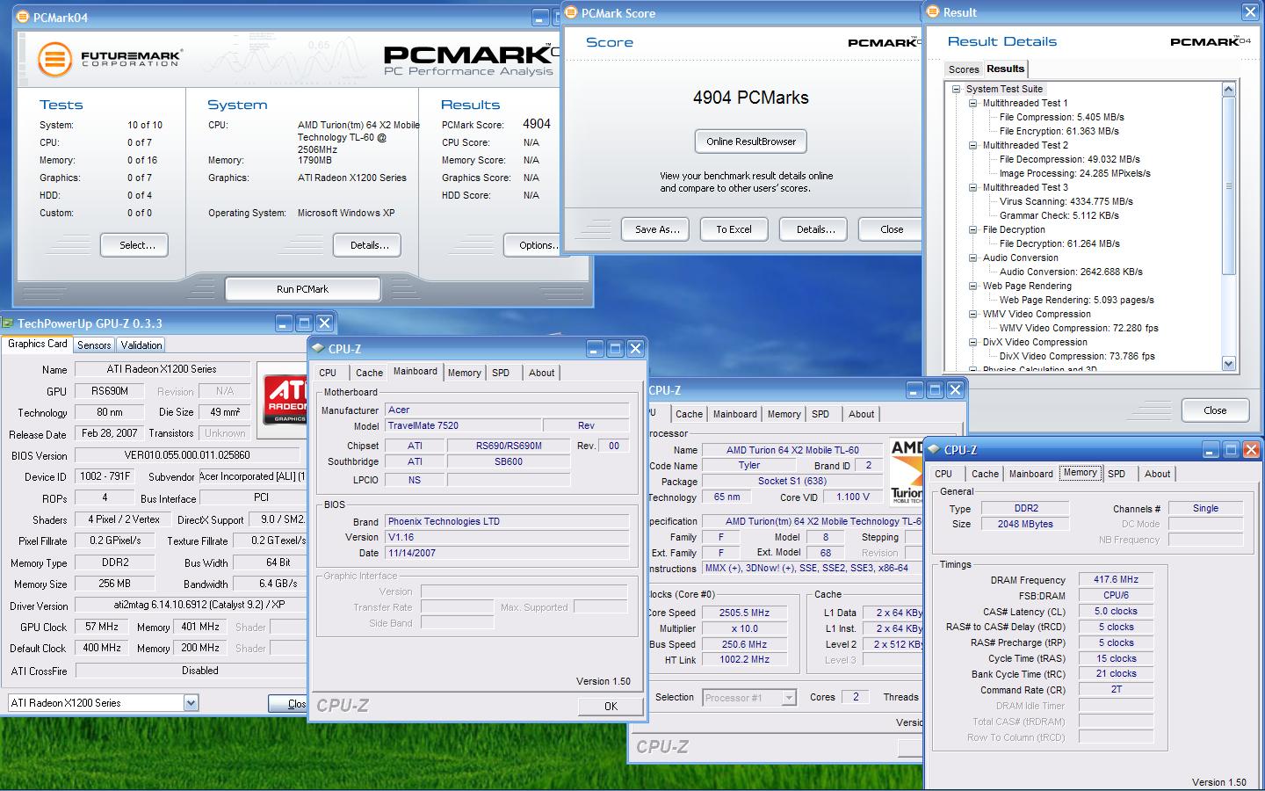Collapse the File Decryption tree node
1265x791 pixels.
[973, 229]
